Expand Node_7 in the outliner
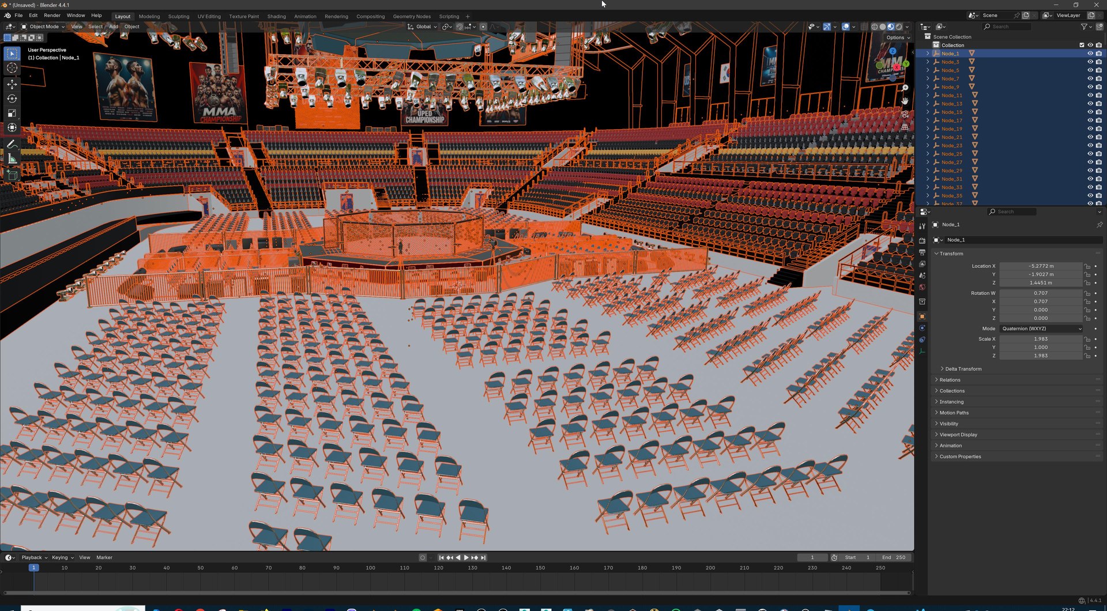 (928, 78)
